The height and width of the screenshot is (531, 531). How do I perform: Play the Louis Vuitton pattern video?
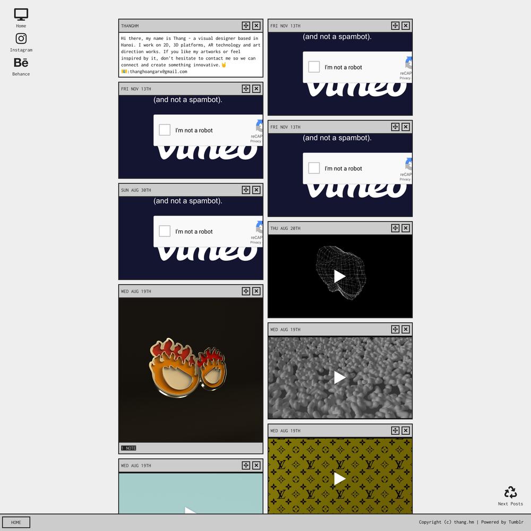pyautogui.click(x=340, y=479)
